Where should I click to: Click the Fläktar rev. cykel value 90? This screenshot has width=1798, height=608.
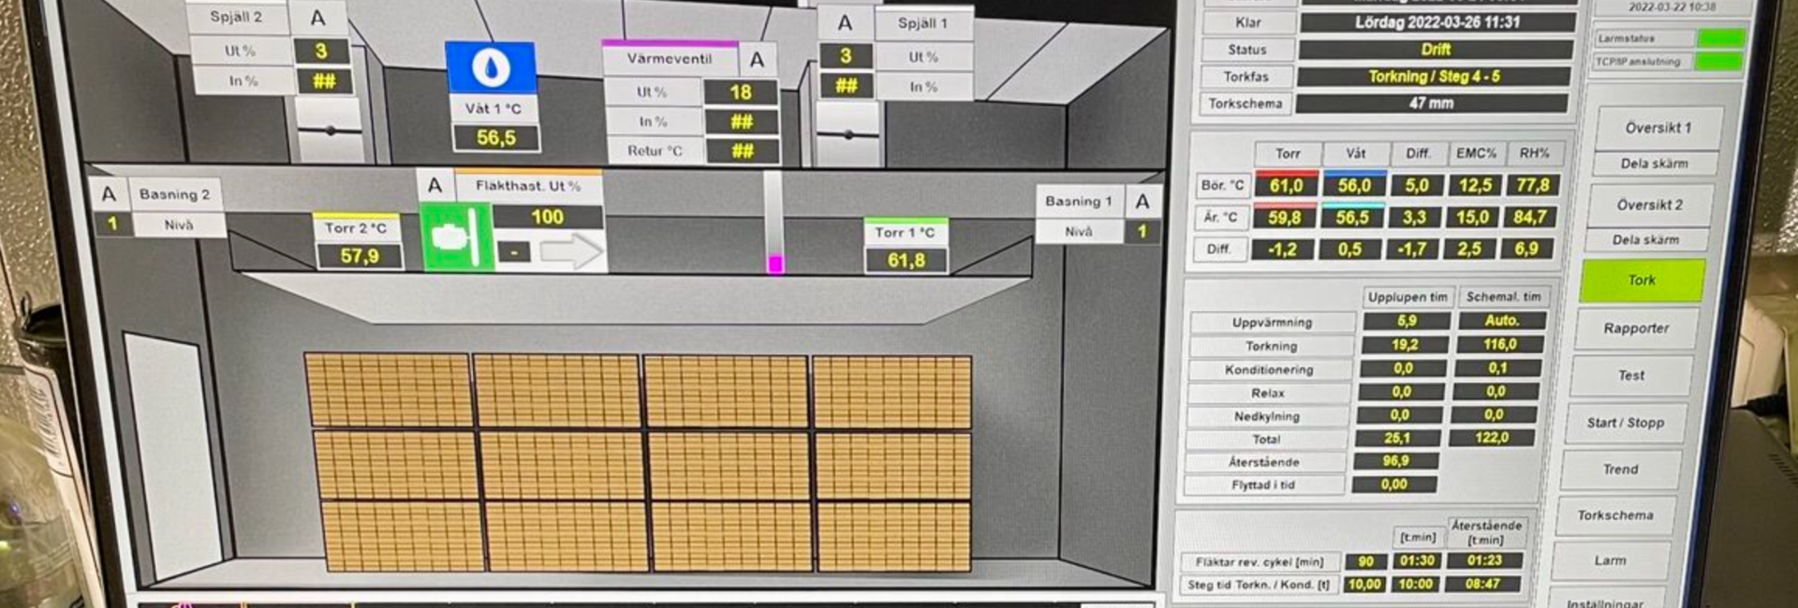pos(1366,561)
